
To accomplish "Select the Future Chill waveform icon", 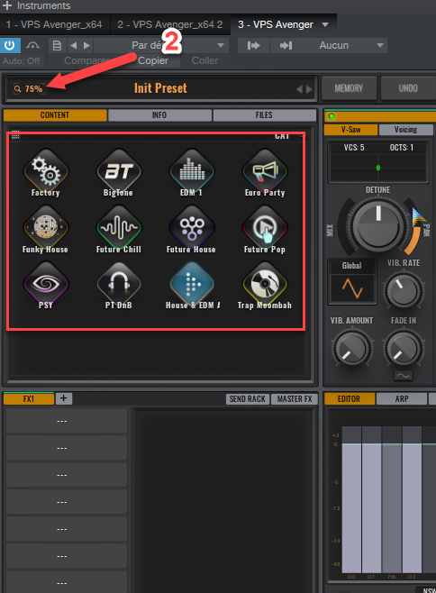I will (119, 228).
